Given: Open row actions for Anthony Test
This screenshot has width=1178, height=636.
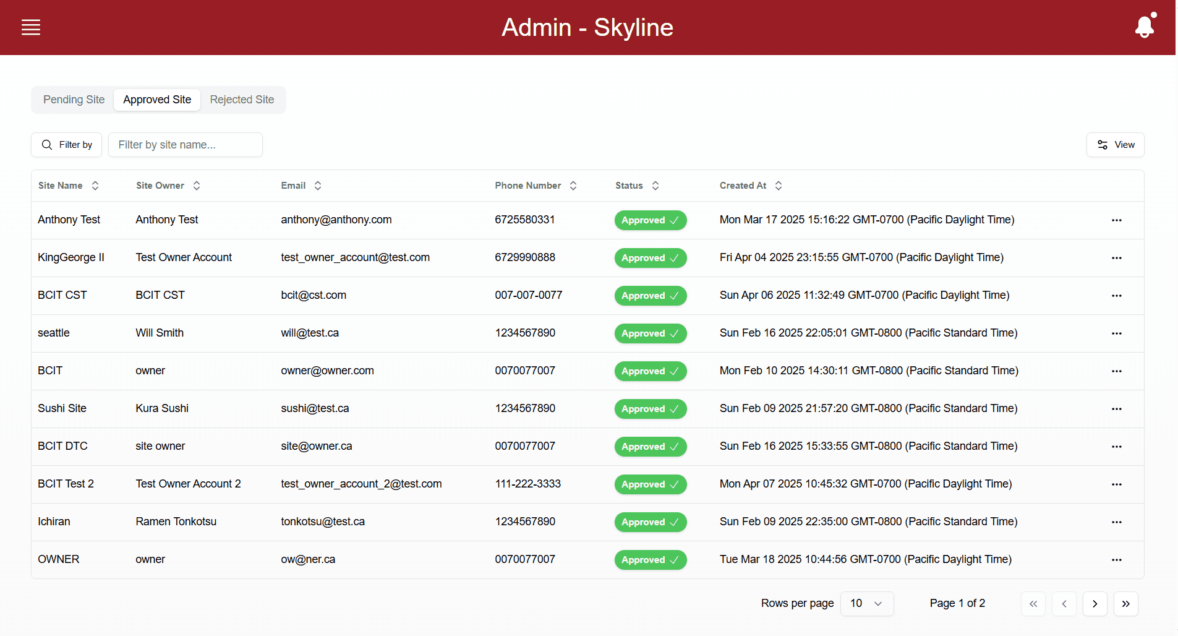Looking at the screenshot, I should tap(1116, 220).
